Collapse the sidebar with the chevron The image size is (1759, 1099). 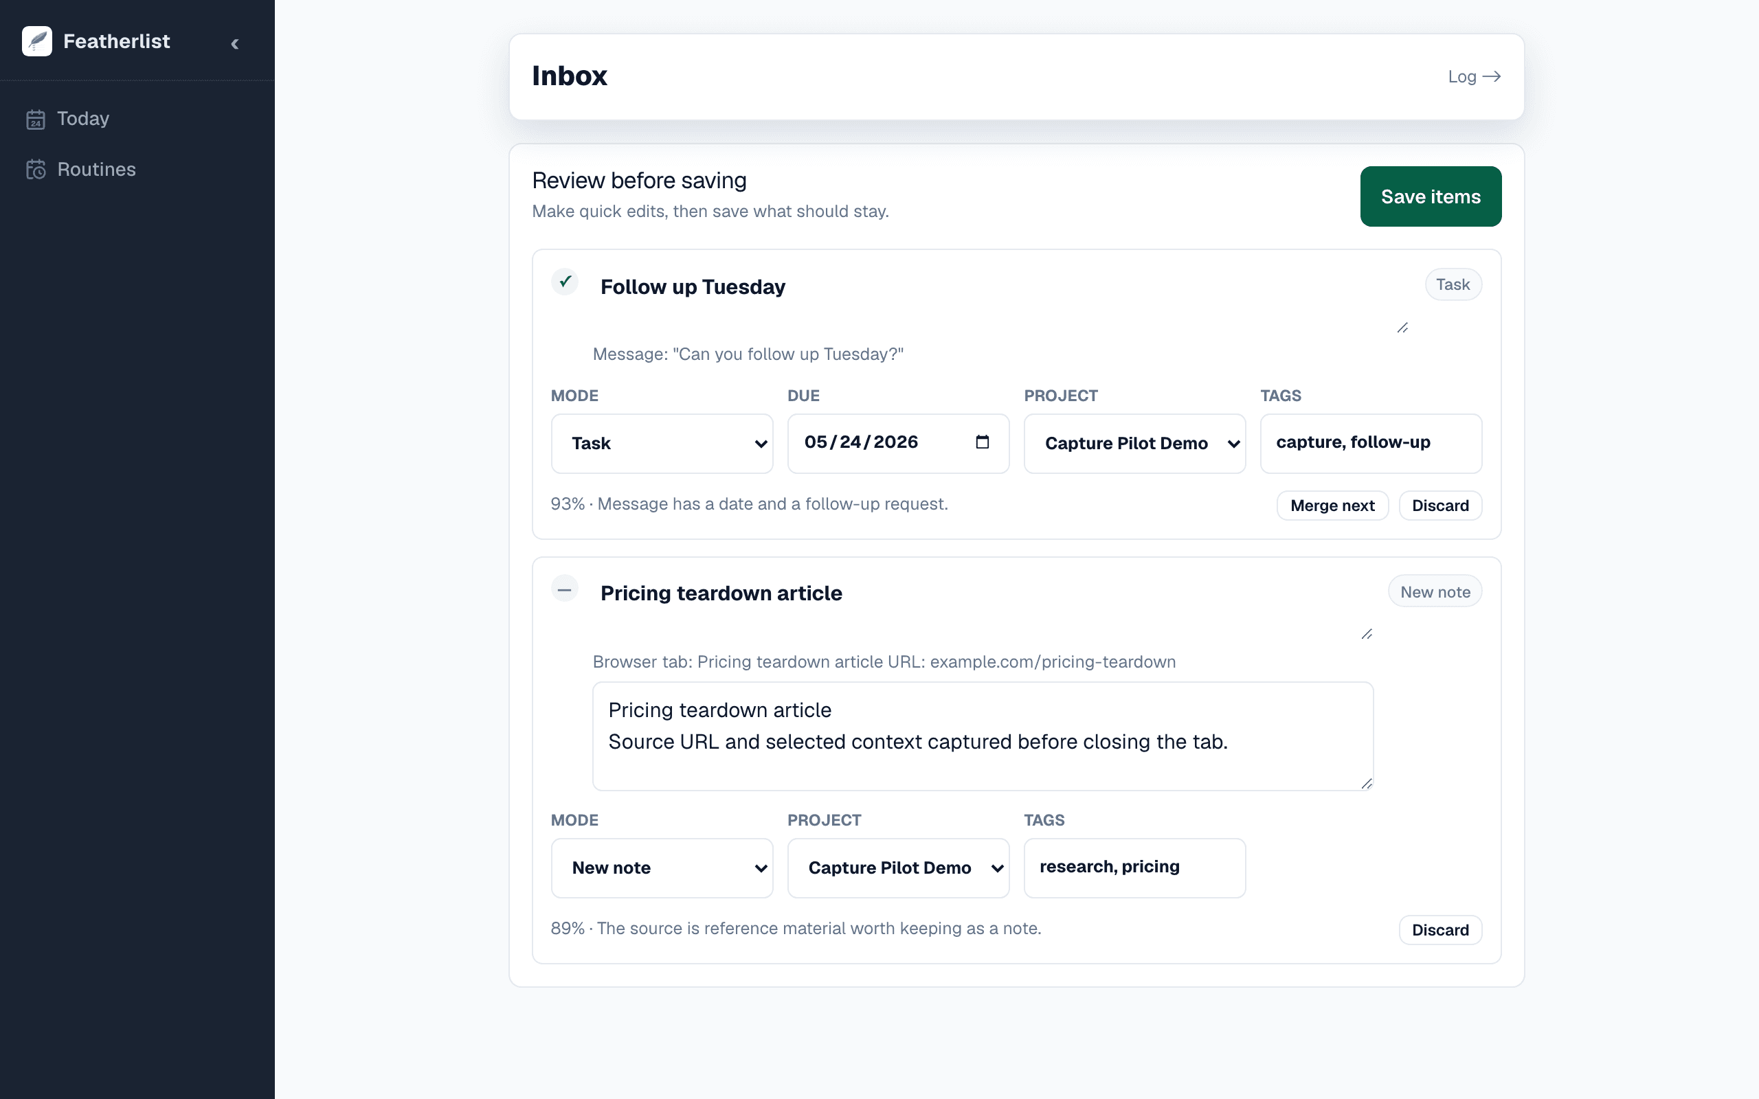tap(235, 43)
